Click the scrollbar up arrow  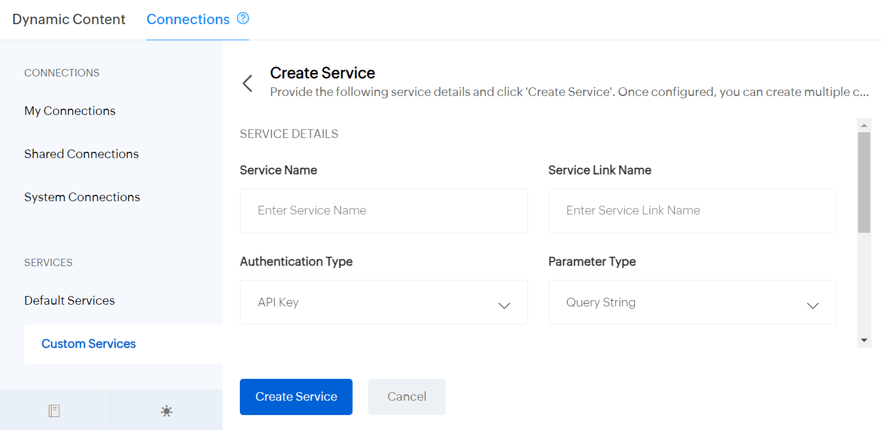click(x=864, y=125)
